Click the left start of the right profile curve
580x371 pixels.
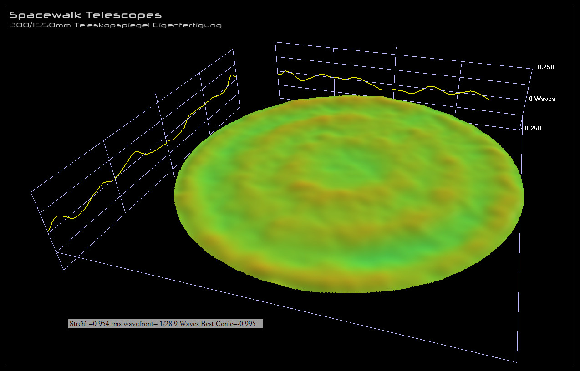(x=278, y=73)
